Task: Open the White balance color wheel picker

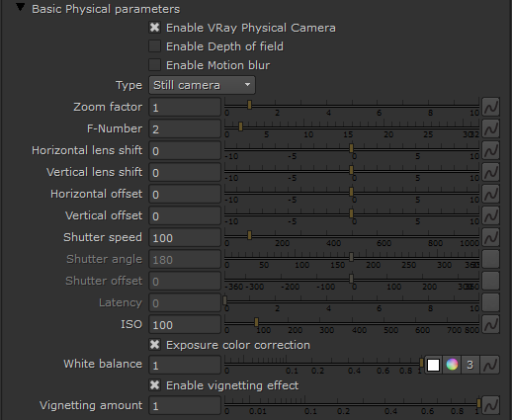Action: pyautogui.click(x=452, y=365)
